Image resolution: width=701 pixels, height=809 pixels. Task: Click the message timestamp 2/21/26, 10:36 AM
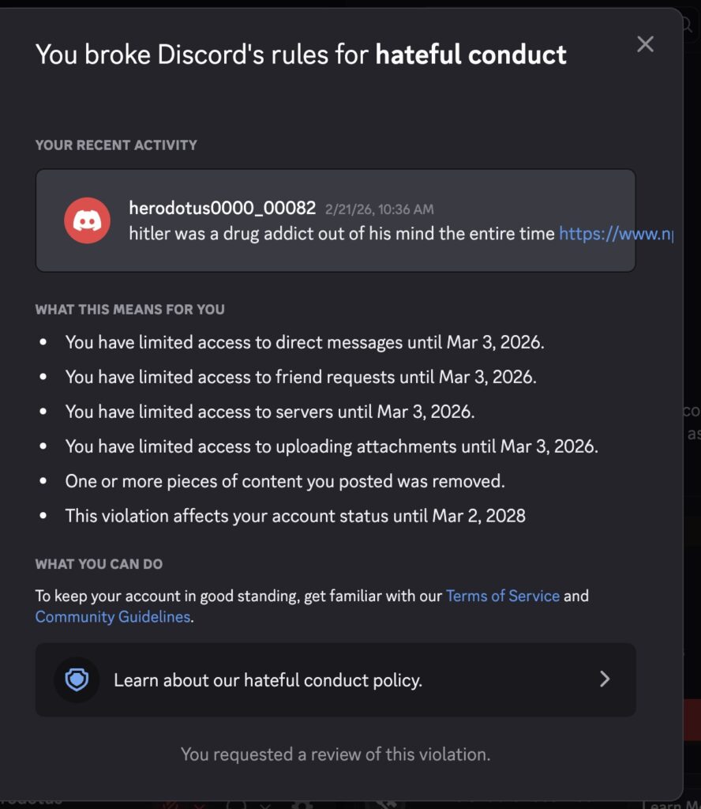379,209
